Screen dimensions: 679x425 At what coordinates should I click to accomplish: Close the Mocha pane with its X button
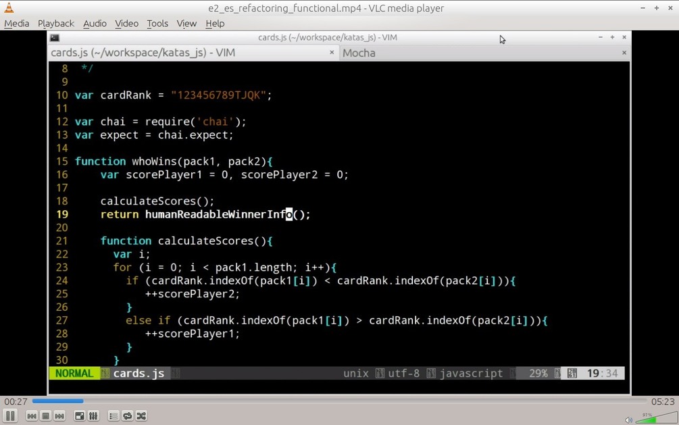pos(624,53)
